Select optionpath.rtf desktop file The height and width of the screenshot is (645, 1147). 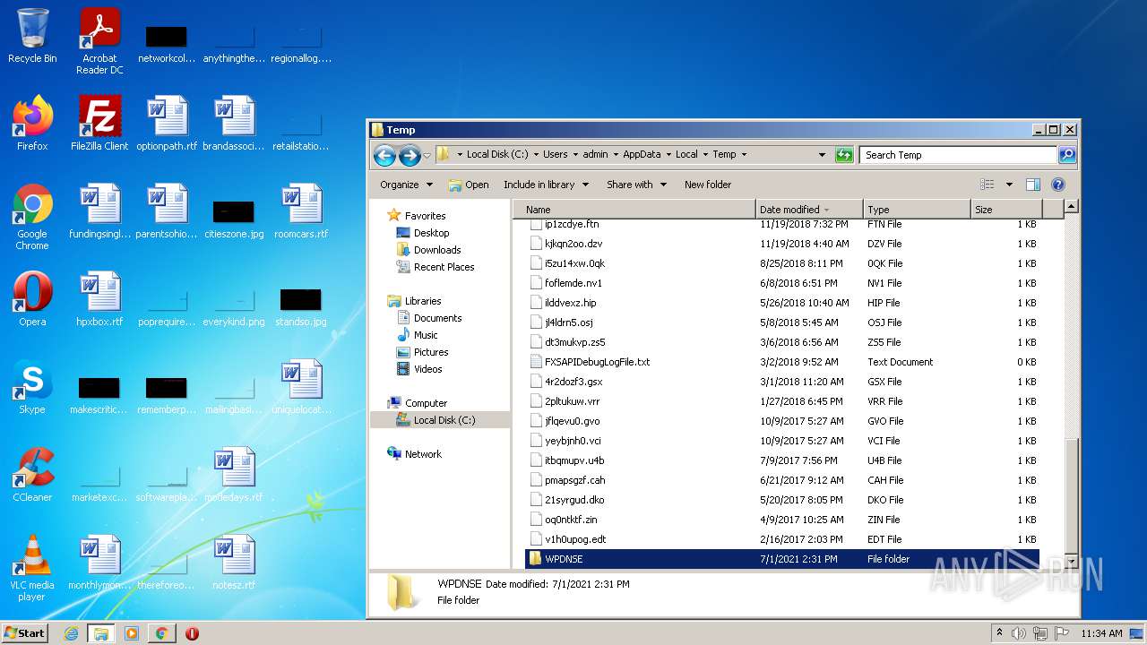pyautogui.click(x=167, y=123)
